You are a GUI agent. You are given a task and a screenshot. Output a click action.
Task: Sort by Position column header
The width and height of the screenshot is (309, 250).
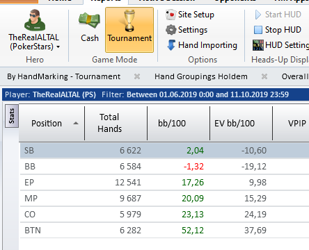point(51,123)
